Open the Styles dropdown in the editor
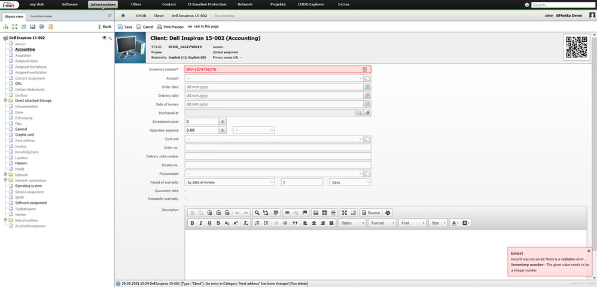Image resolution: width=597 pixels, height=287 pixels. click(352, 223)
